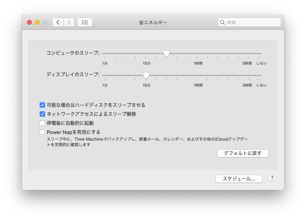Click the magnifier icon in search field

pyautogui.click(x=222, y=22)
